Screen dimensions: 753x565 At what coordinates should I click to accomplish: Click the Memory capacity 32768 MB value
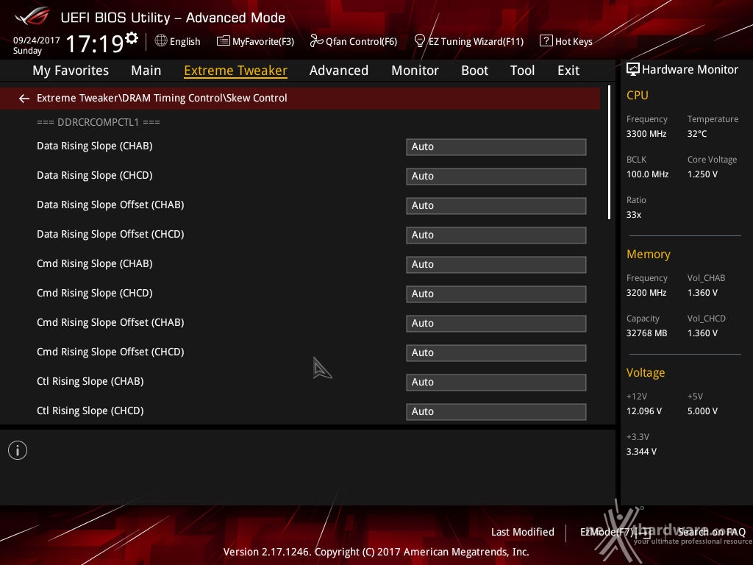647,333
